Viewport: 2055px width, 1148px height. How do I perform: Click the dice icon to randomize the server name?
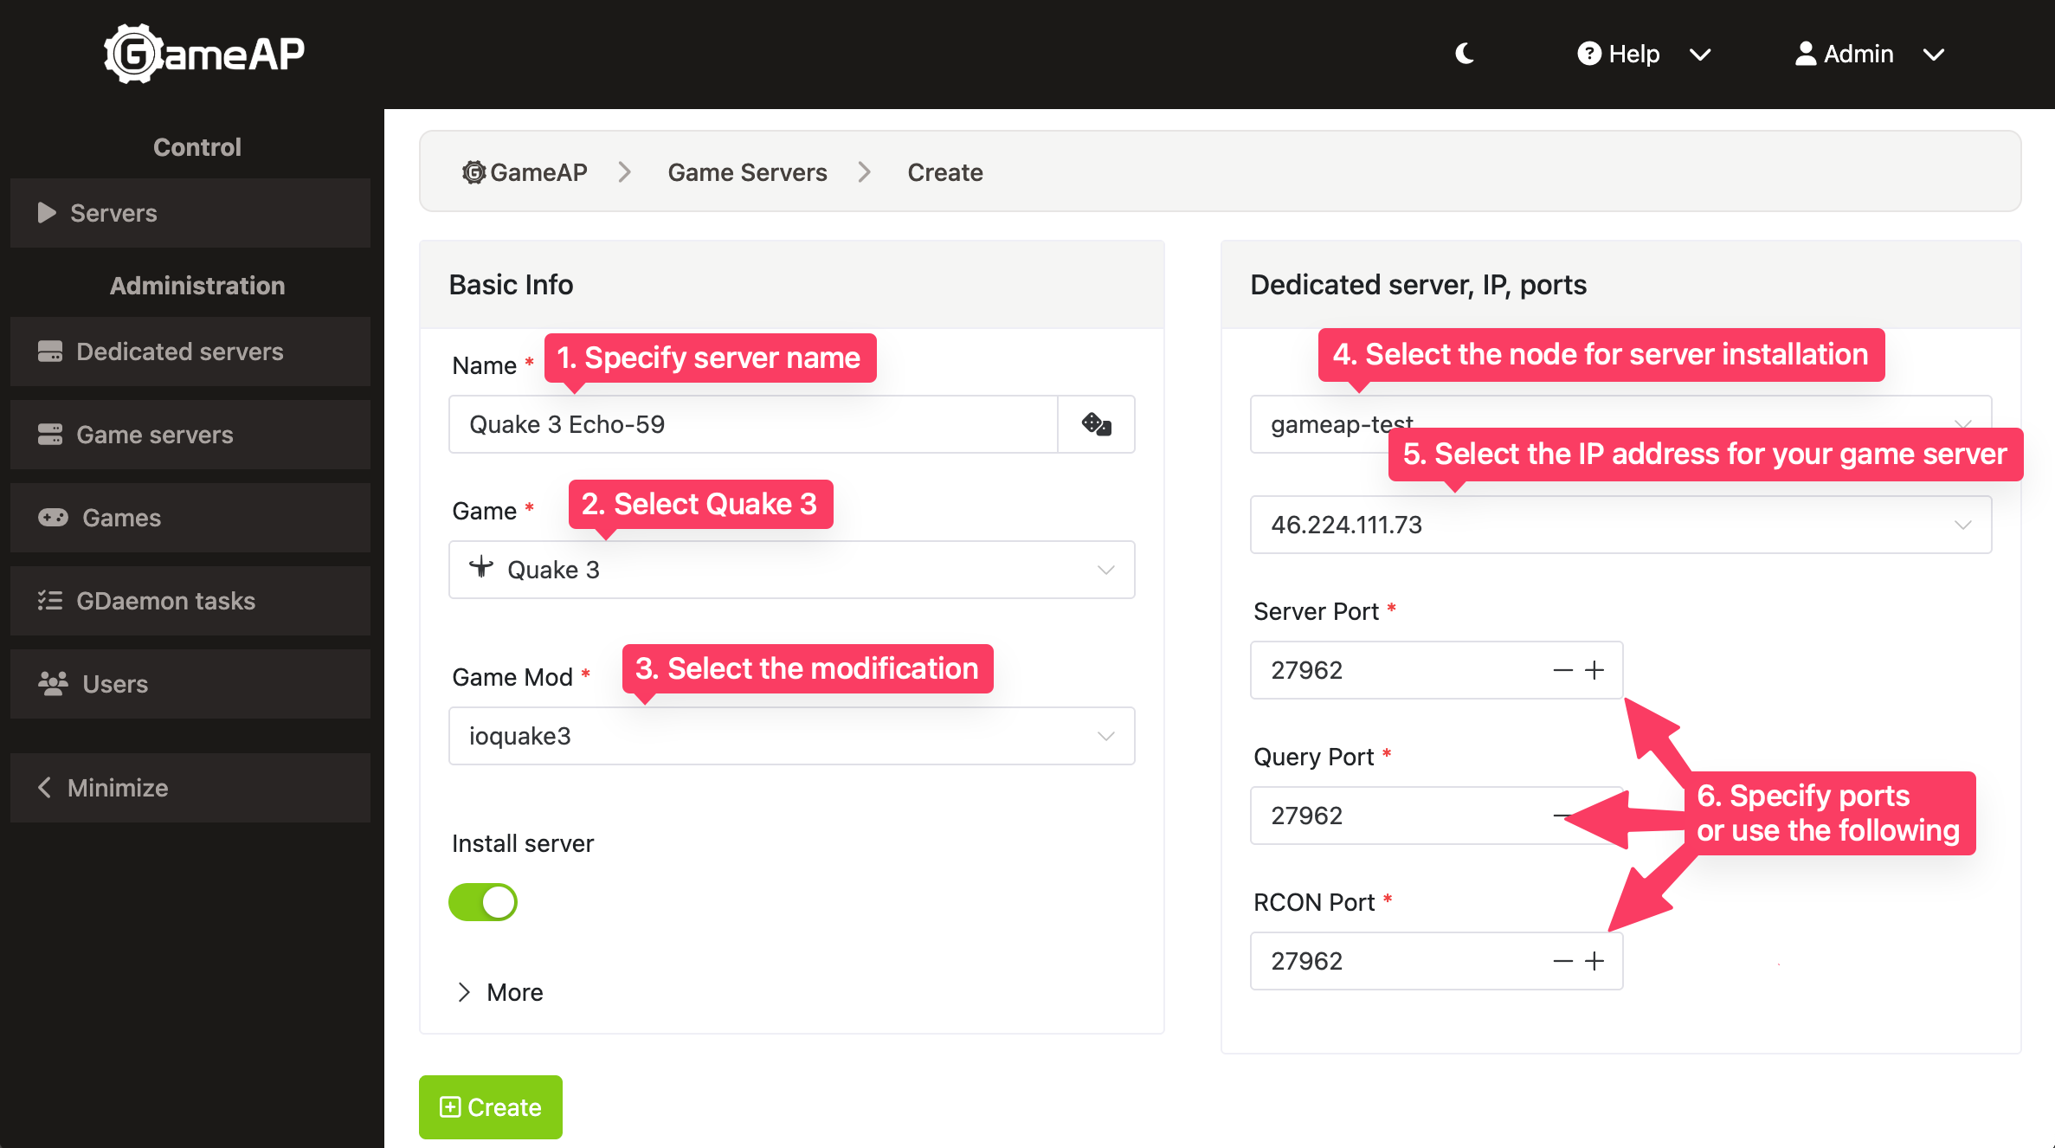click(1096, 424)
